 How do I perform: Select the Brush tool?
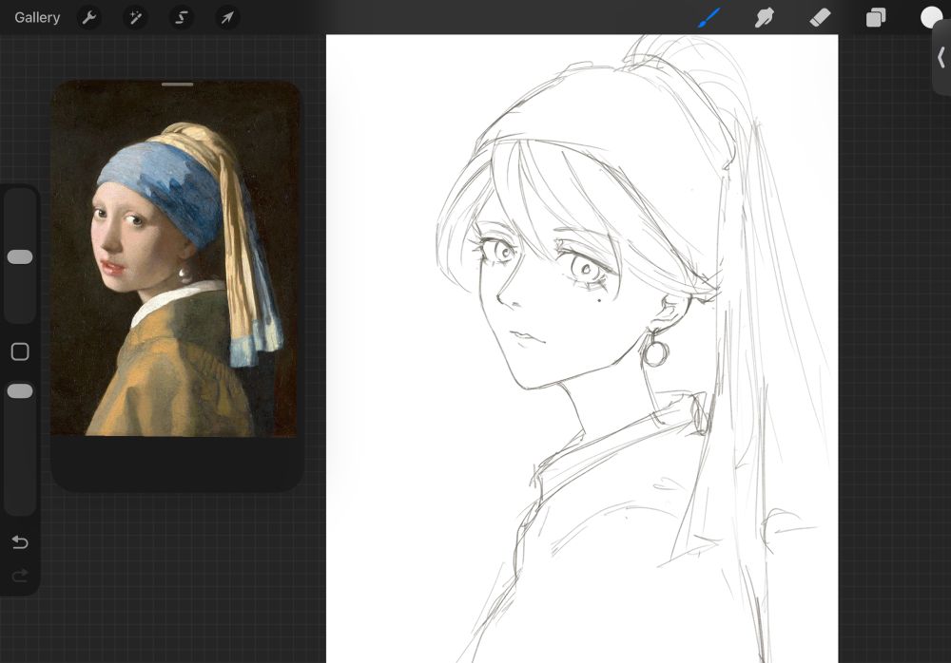pos(709,18)
